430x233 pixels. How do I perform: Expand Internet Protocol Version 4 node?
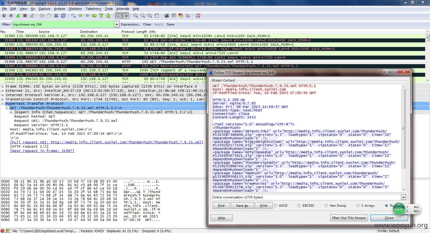(x=3, y=95)
